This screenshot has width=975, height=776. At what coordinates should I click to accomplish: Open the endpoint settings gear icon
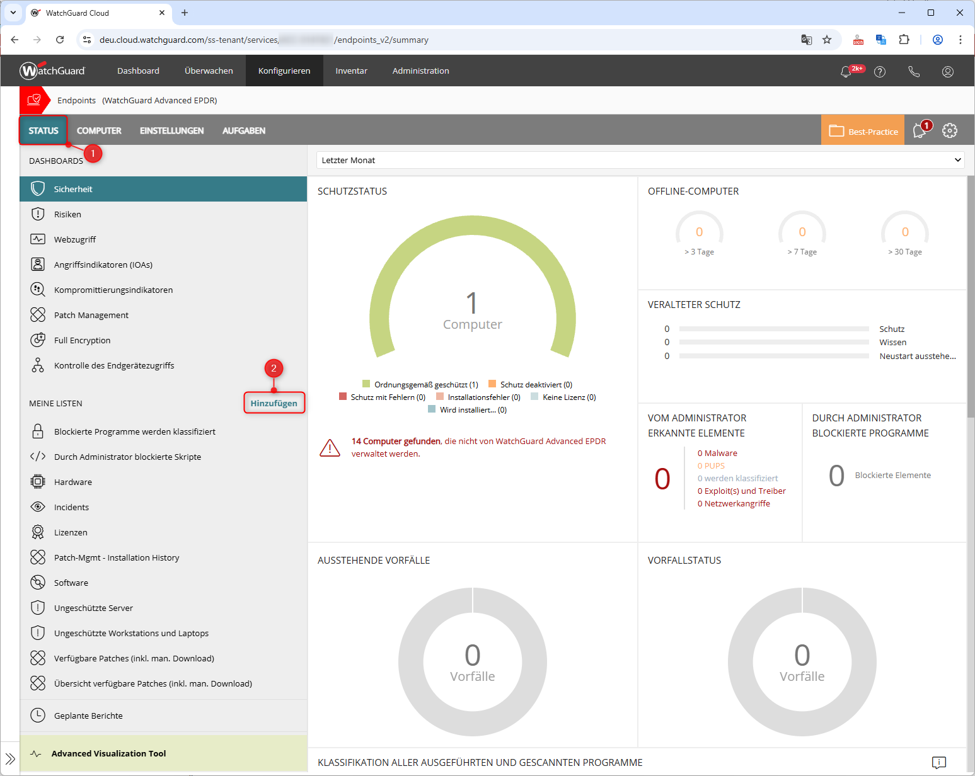(949, 130)
